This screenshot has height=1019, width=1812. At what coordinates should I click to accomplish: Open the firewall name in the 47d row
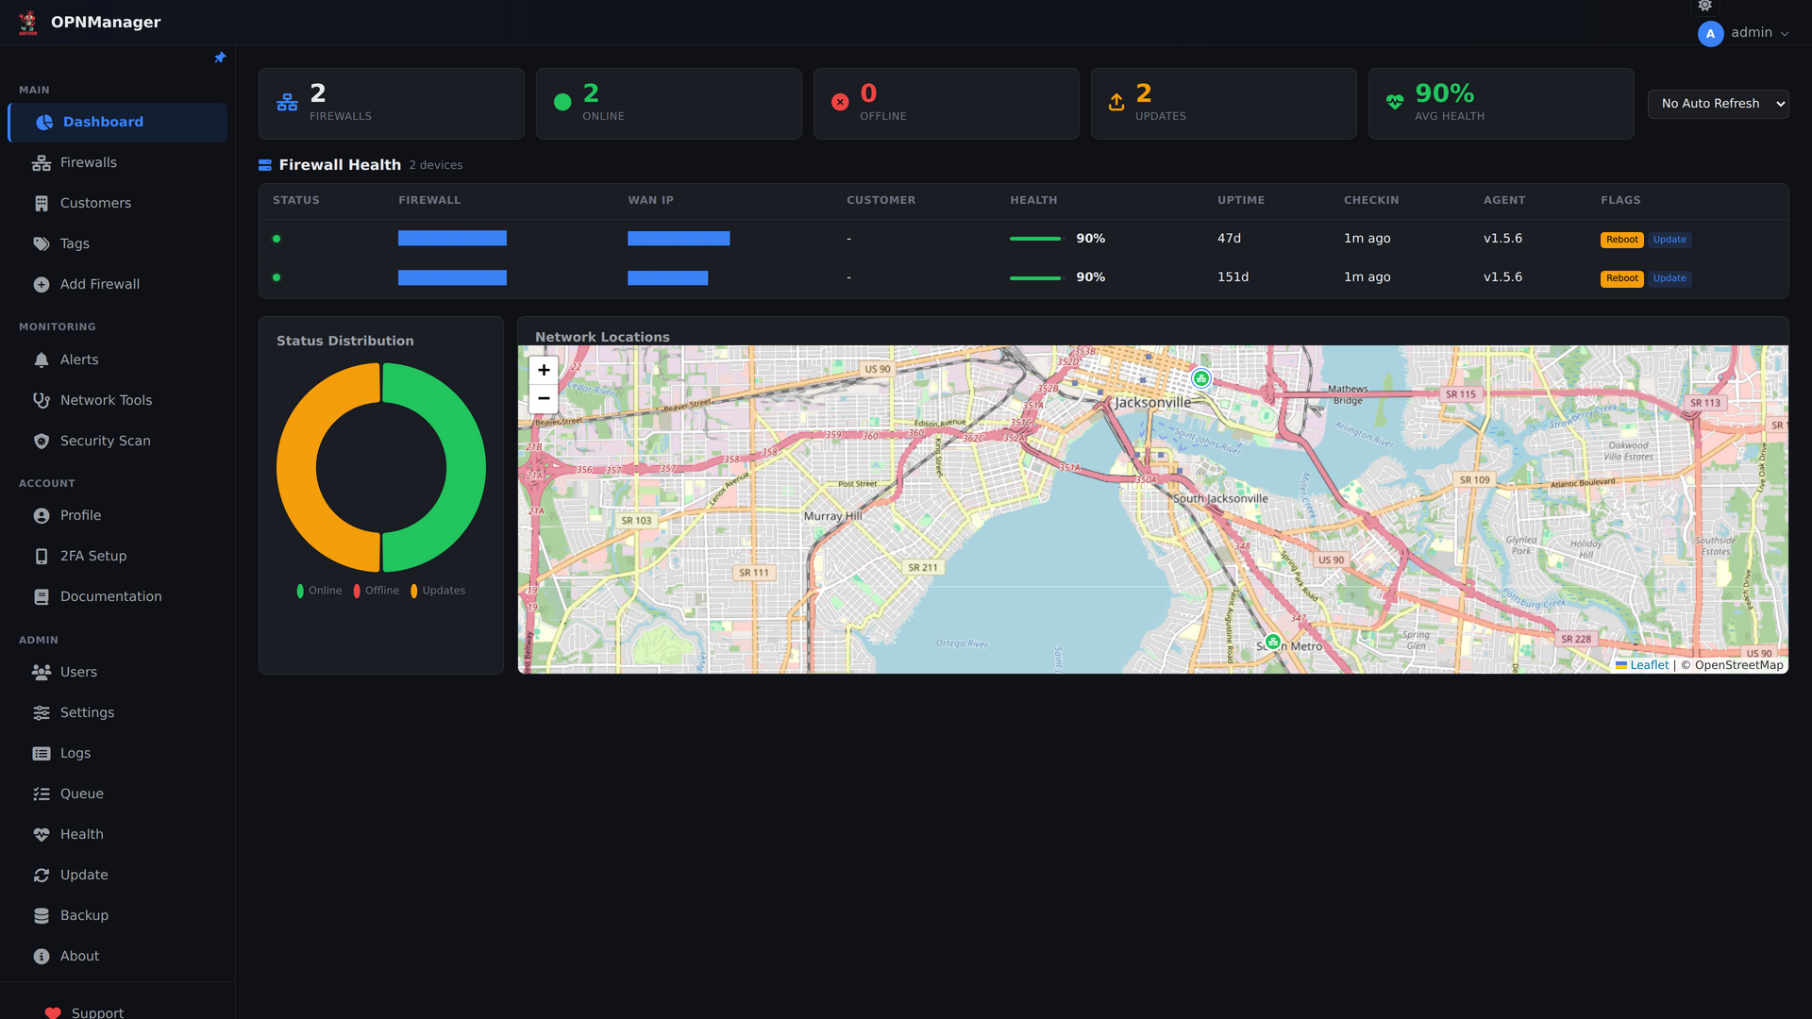click(x=452, y=239)
